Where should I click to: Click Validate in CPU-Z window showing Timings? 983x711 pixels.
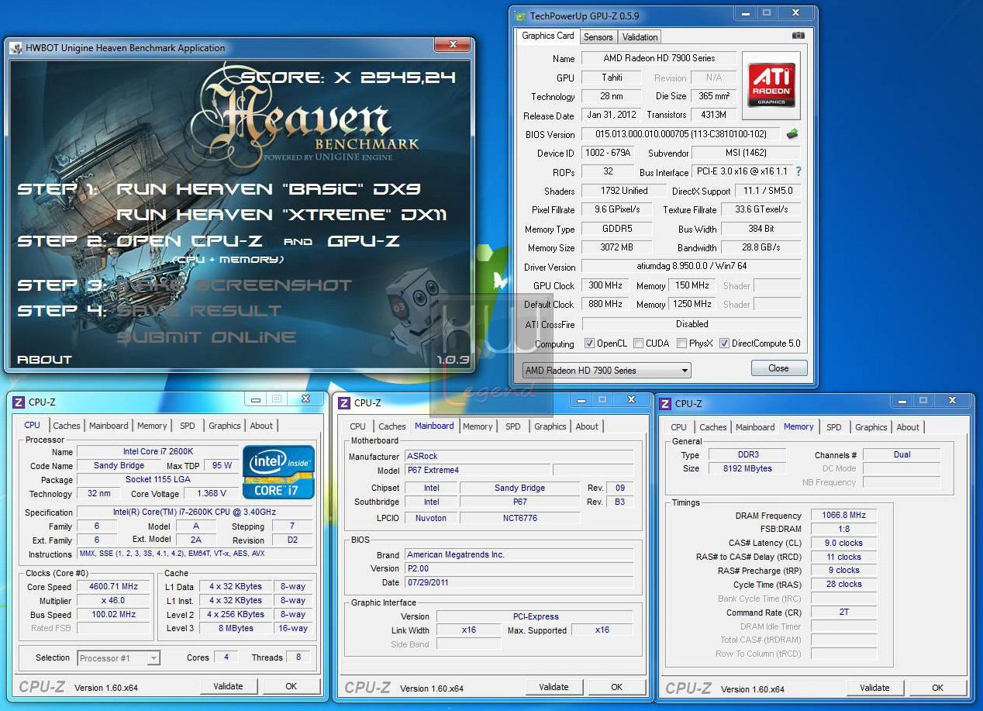coord(874,688)
